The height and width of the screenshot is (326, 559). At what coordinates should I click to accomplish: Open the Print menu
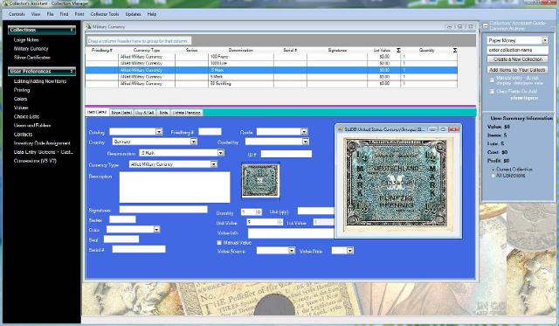coord(79,14)
